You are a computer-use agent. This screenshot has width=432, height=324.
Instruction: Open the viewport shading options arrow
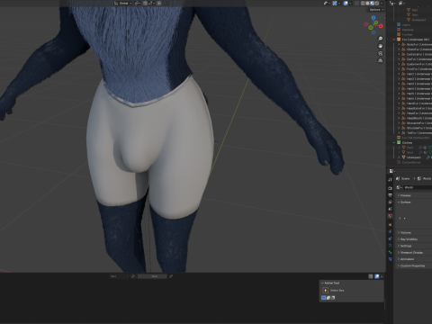click(382, 3)
